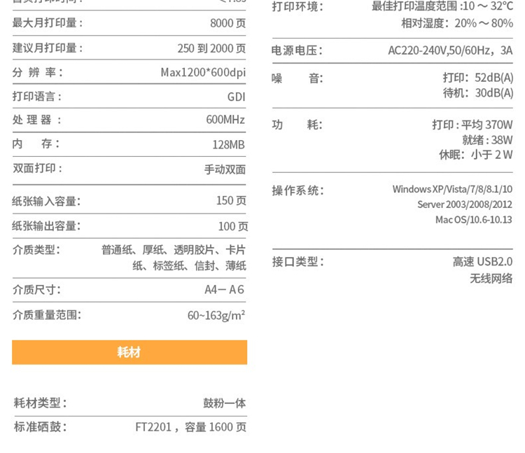Click the 60~163g/m² media weight value
Viewport: 525px width, 453px height.
(x=216, y=316)
